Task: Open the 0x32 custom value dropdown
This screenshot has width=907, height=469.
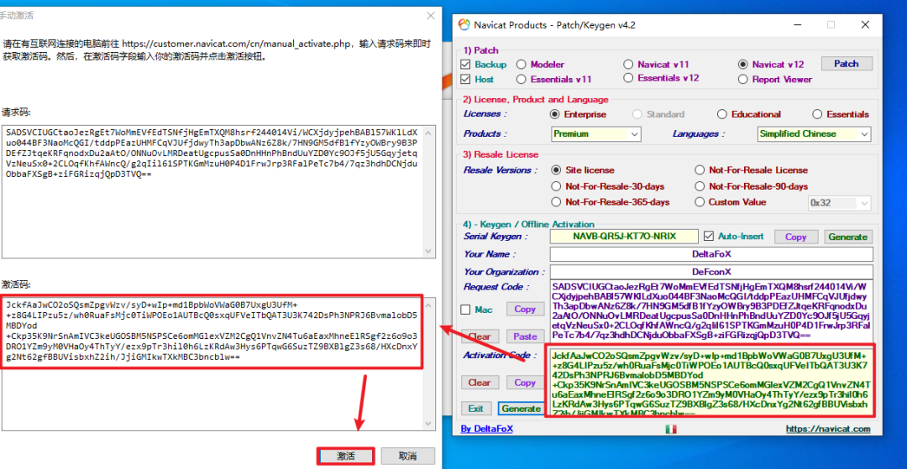Action: [839, 203]
